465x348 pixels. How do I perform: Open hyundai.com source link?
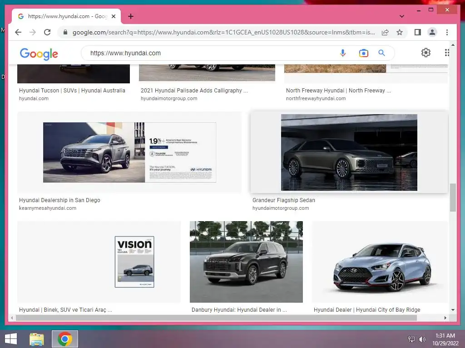click(34, 98)
